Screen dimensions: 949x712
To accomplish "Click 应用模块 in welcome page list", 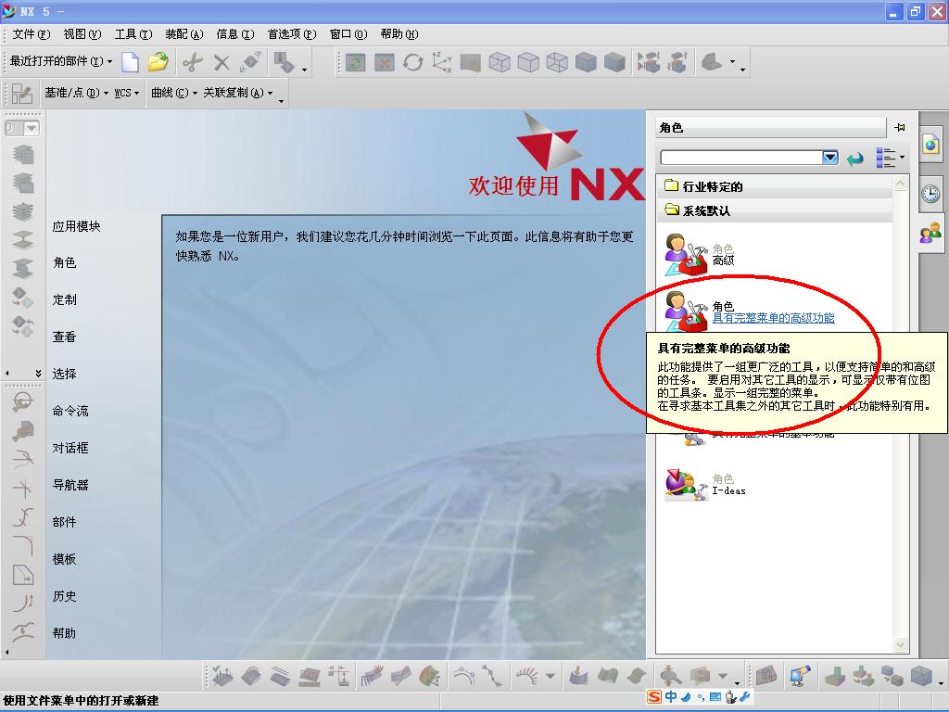I will pyautogui.click(x=76, y=226).
